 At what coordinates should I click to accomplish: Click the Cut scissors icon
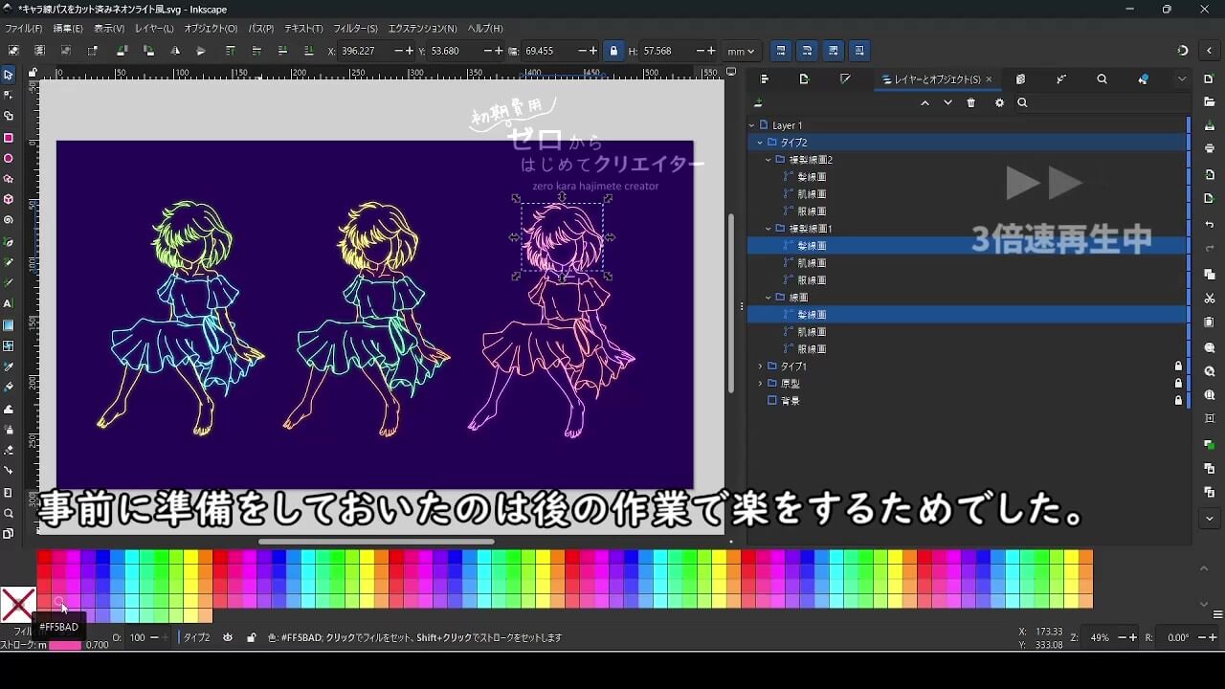pos(1210,299)
